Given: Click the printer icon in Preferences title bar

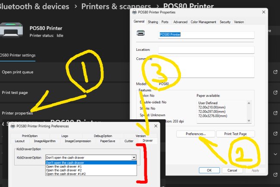Looking at the screenshot, I should point(13,126).
